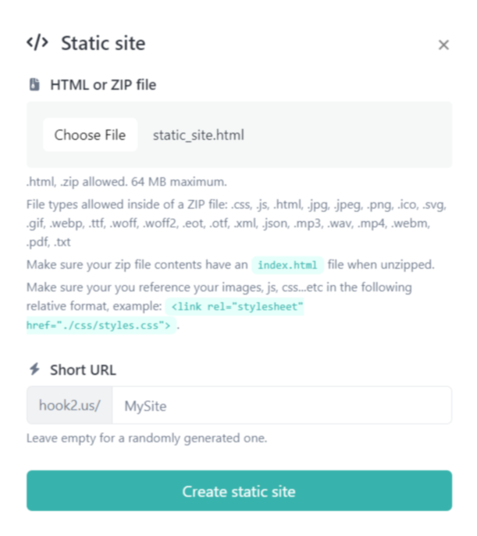
Task: Click the allowed ZIP file types description
Action: (234, 224)
